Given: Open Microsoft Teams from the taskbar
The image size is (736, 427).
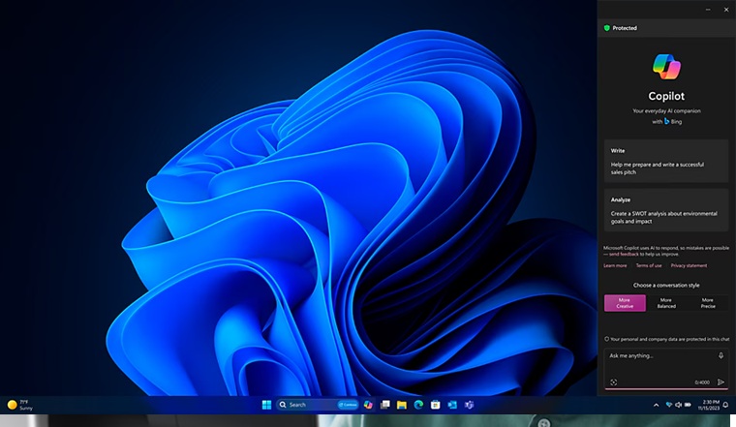Looking at the screenshot, I should point(469,405).
